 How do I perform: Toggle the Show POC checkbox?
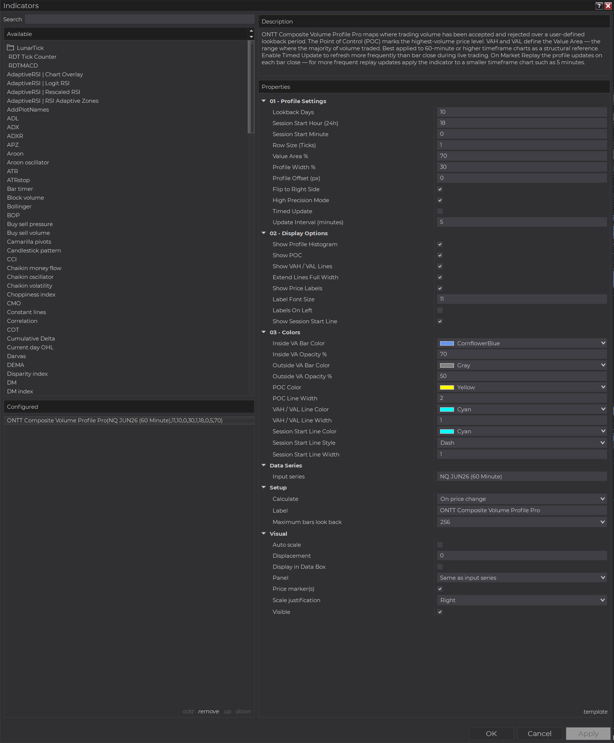tap(440, 255)
